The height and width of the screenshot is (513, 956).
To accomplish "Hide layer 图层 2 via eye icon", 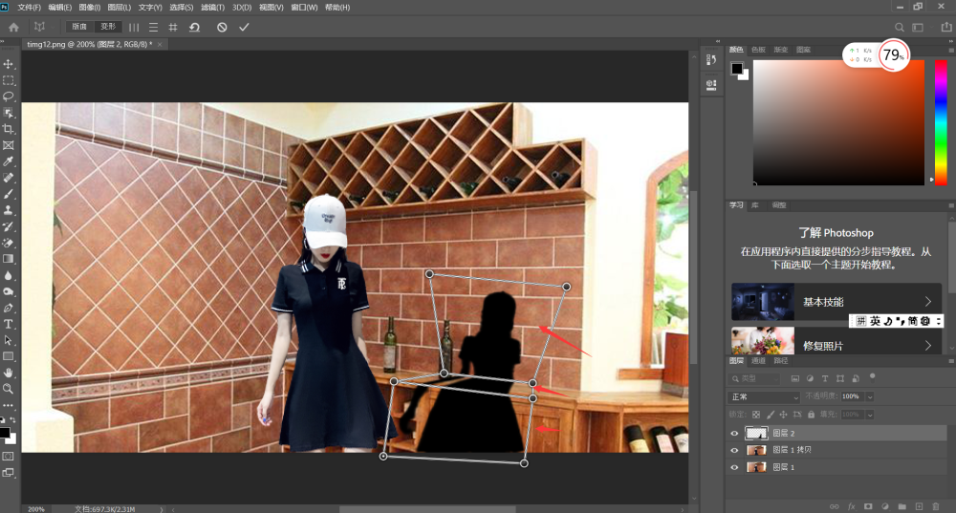I will pos(734,433).
